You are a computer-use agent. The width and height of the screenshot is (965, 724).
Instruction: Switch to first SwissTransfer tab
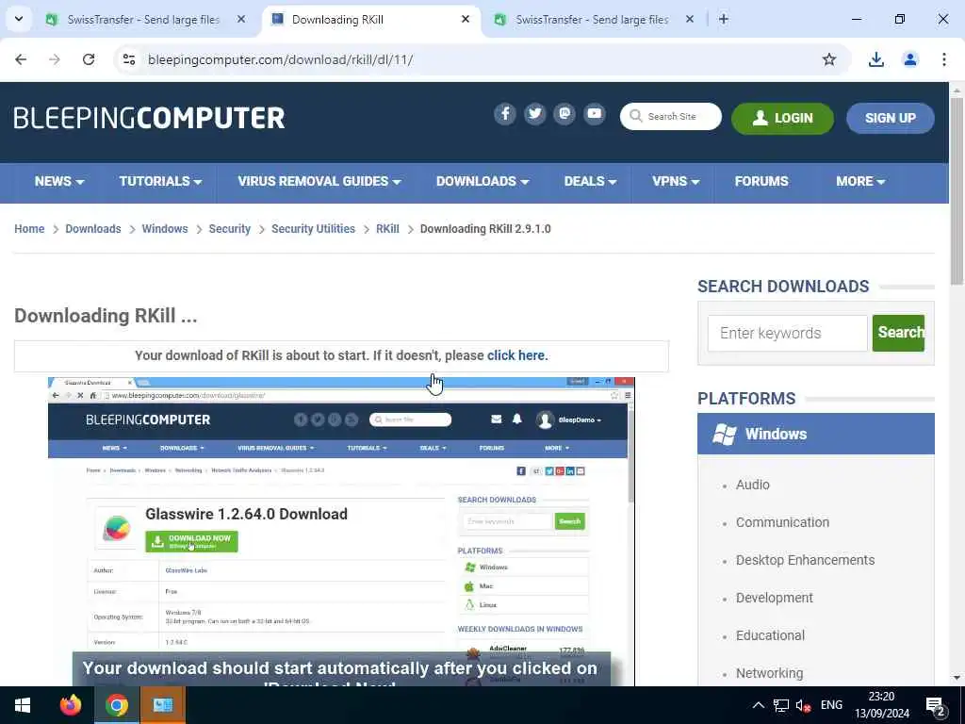coord(143,20)
